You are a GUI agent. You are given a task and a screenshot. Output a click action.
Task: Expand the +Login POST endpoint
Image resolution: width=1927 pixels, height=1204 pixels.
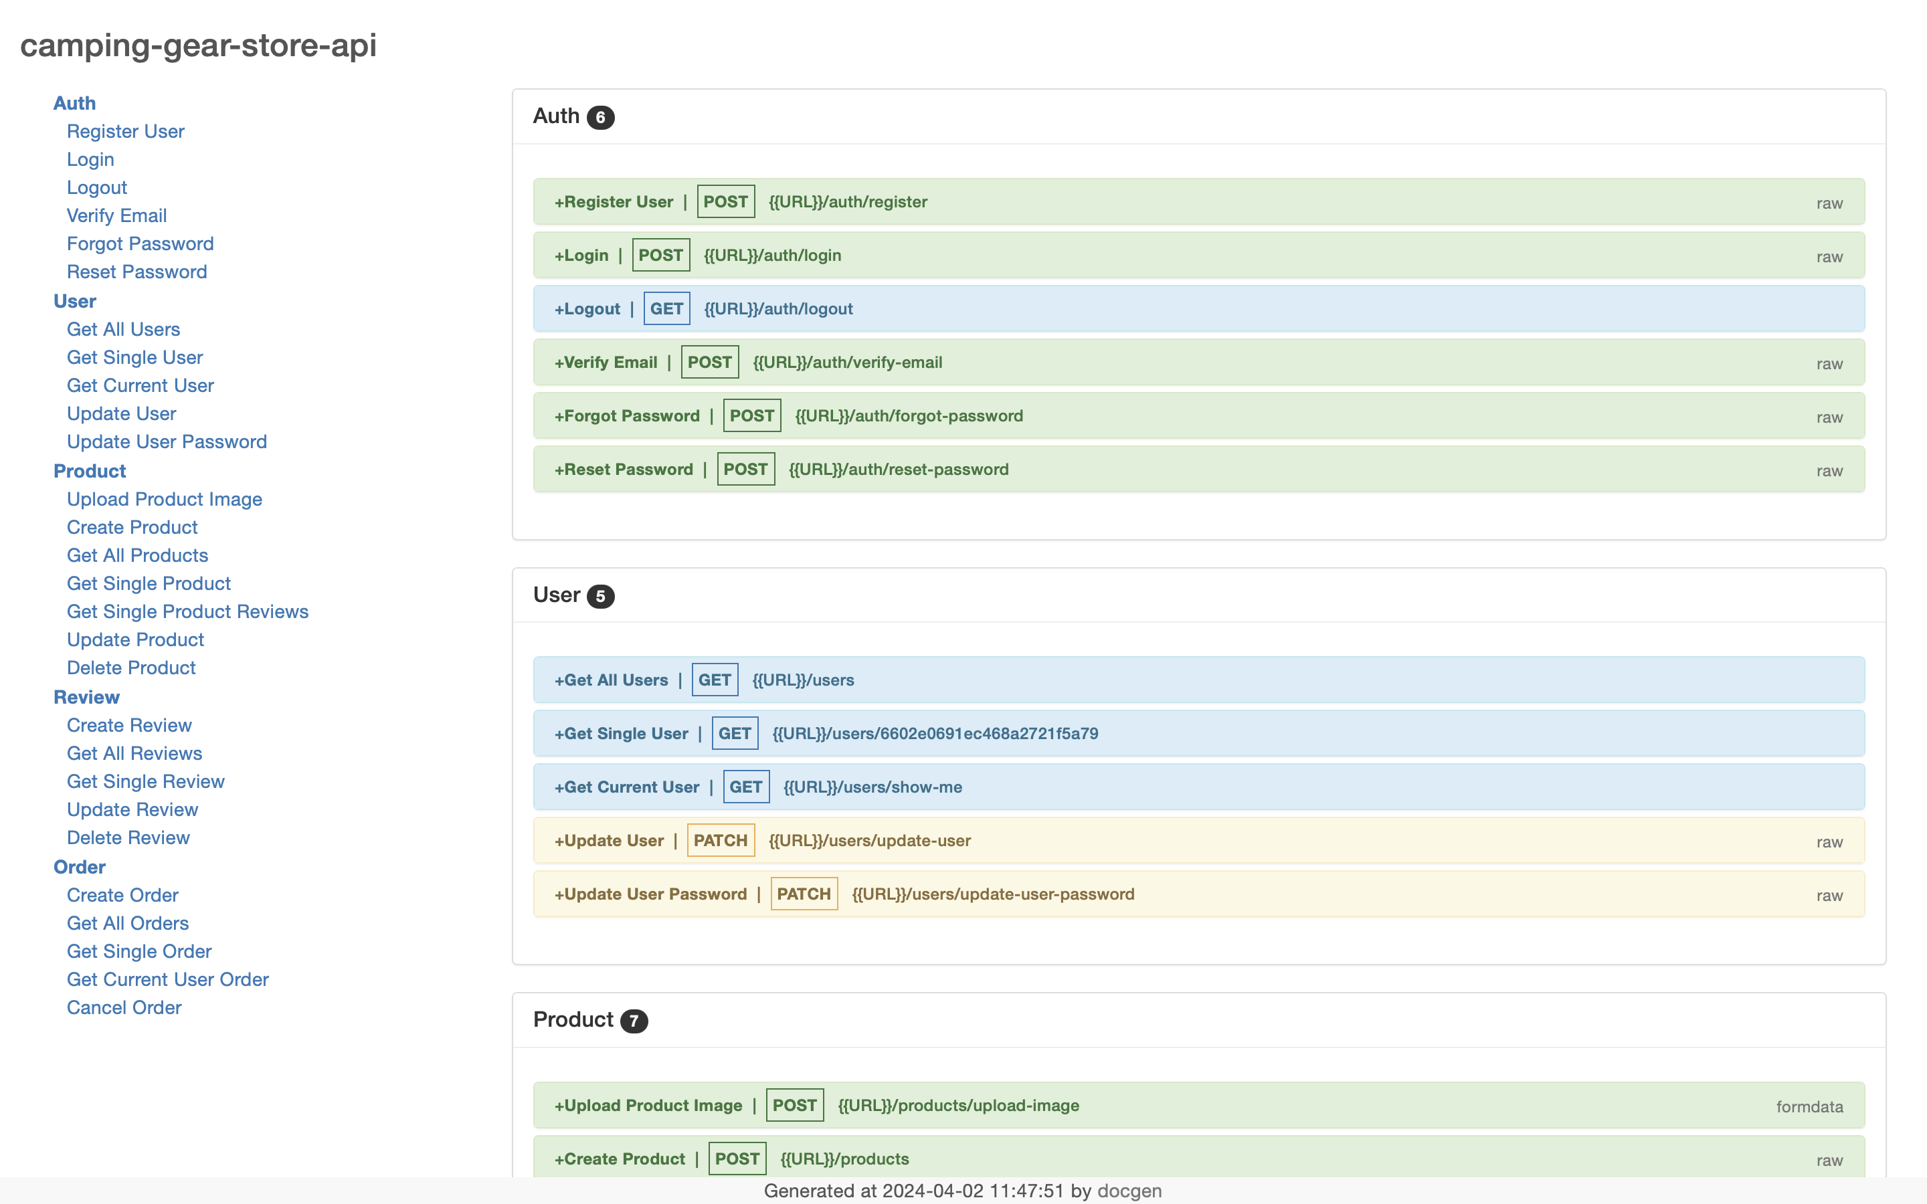581,255
